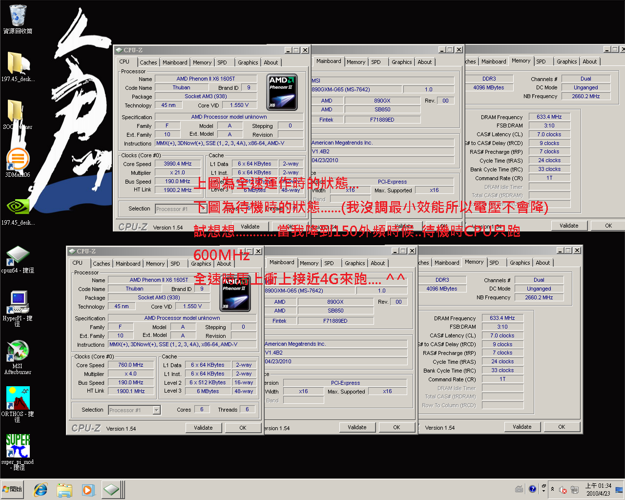The height and width of the screenshot is (500, 625).
Task: Open Windows Explorer from the taskbar
Action: (64, 489)
